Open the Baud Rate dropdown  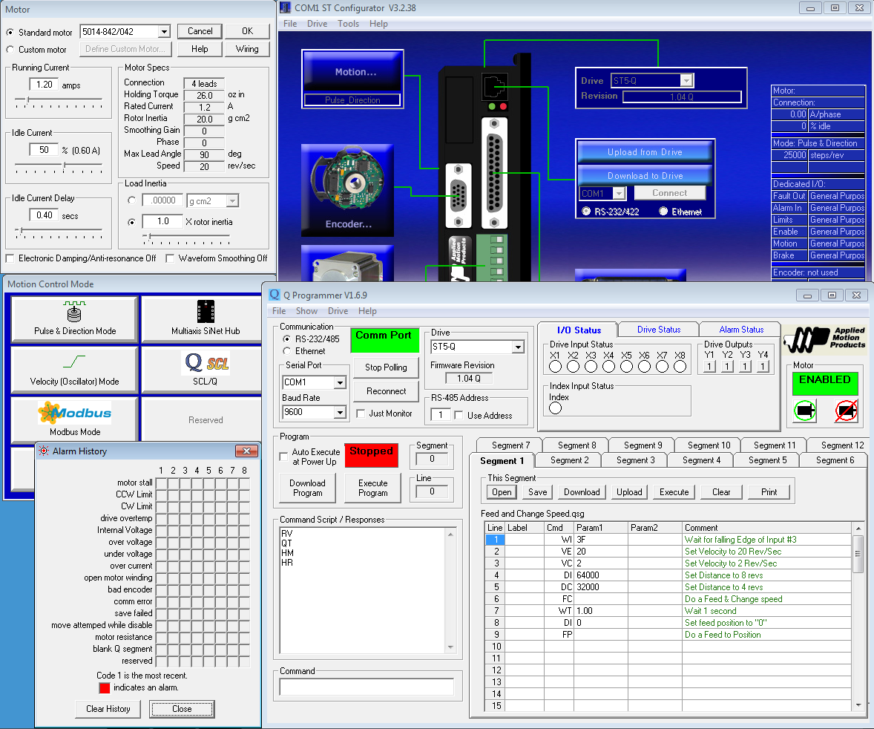pos(340,413)
